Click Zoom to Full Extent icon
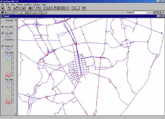 45,8
